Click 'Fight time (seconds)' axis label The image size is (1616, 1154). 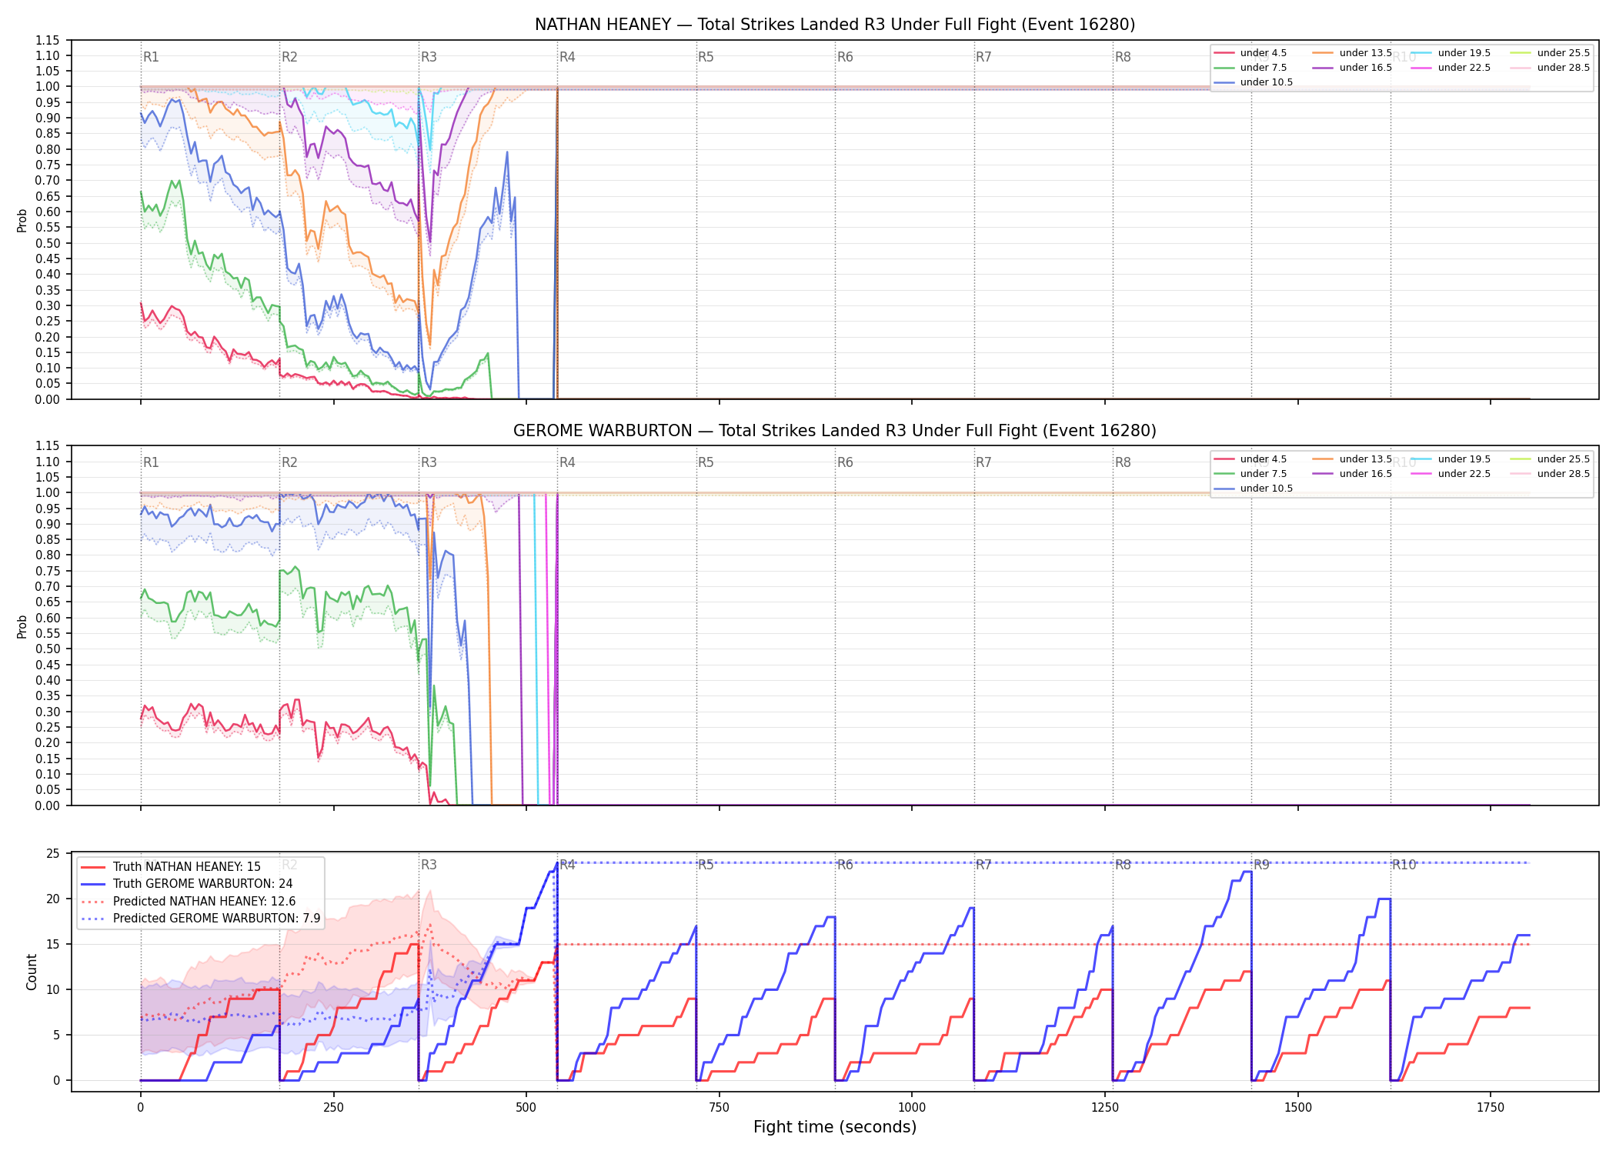835,1127
